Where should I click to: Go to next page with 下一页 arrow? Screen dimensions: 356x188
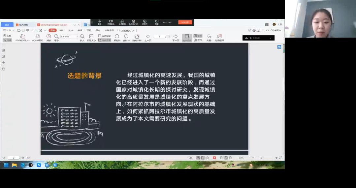(176, 37)
